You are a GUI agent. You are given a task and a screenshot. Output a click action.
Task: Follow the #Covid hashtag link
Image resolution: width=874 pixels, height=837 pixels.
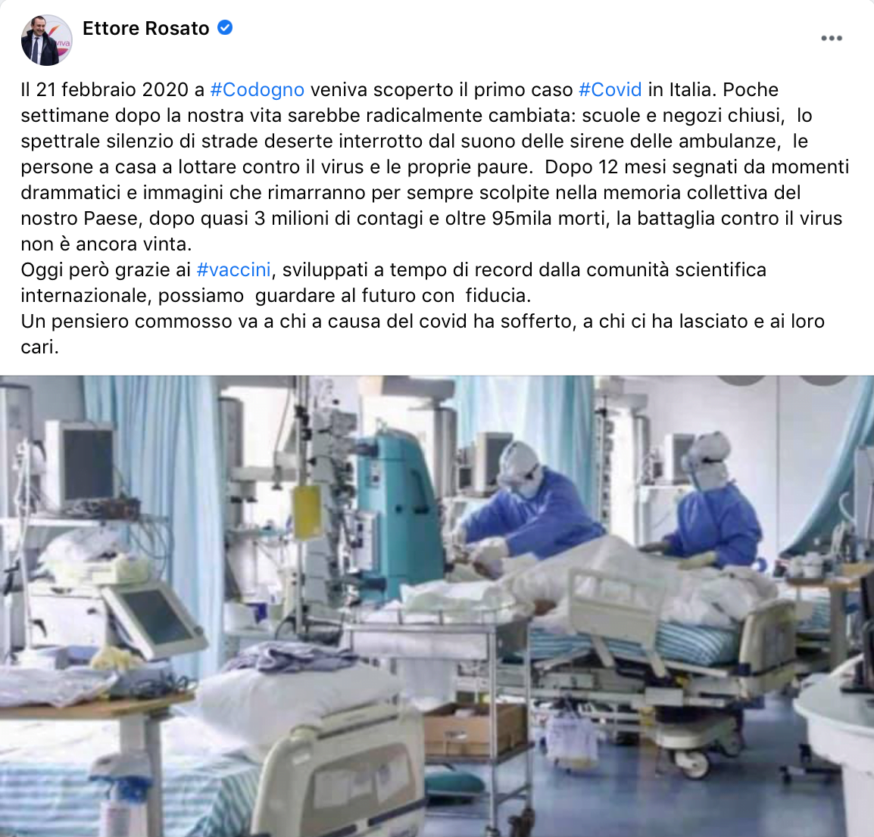coord(610,89)
